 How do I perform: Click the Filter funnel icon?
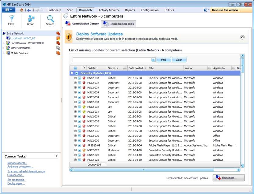point(11,19)
